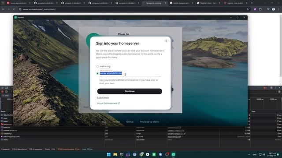This screenshot has width=282, height=158.
Task: Switch to the first server.atpmatrix.com tab
Action: coord(18,3)
